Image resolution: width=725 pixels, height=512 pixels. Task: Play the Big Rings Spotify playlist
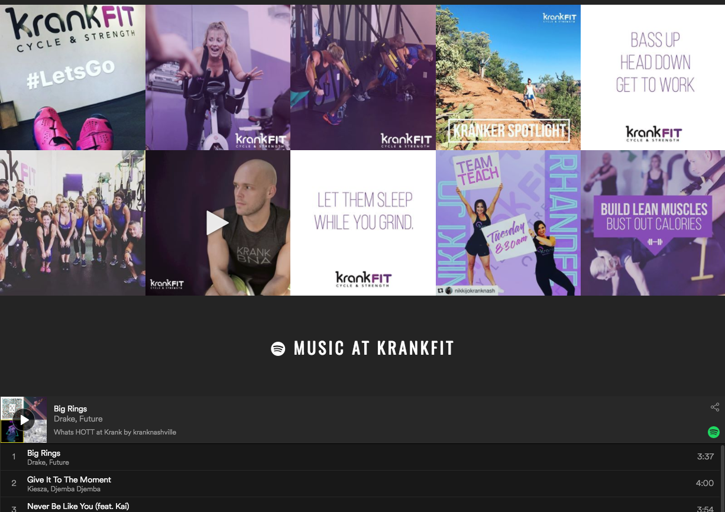tap(24, 420)
